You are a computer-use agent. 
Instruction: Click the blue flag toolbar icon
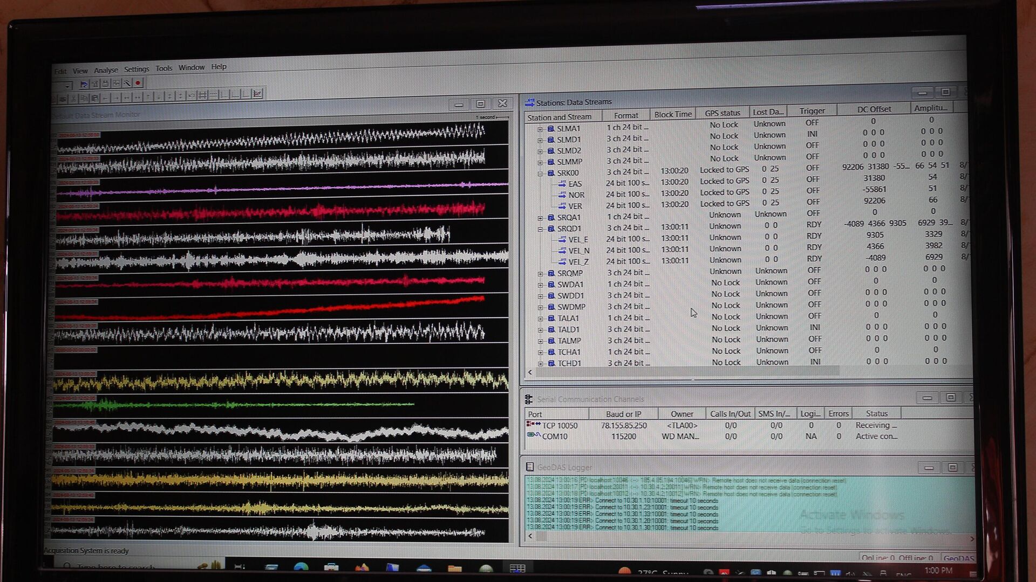84,84
